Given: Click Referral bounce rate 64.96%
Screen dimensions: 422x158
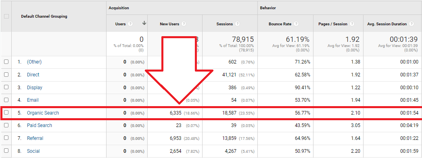Looking at the screenshot, I should (302, 138).
